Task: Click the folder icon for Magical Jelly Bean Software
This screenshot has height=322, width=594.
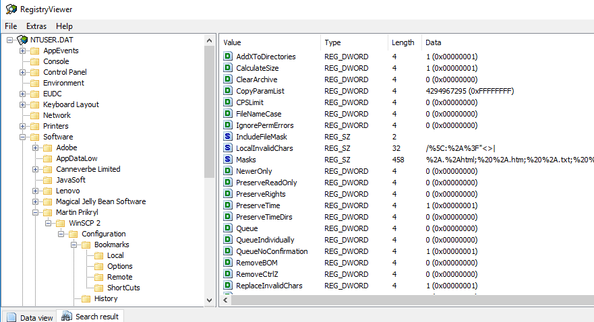Action: tap(47, 201)
